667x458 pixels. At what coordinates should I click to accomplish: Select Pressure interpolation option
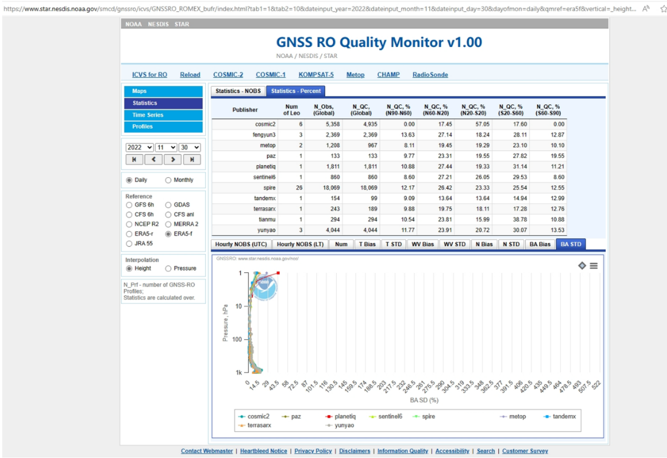click(x=168, y=268)
